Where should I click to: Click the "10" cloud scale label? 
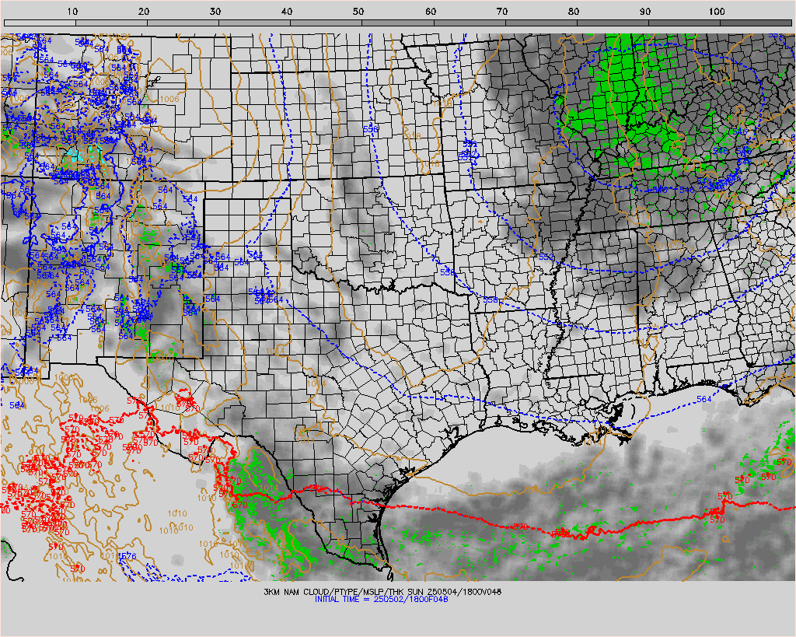click(x=72, y=11)
